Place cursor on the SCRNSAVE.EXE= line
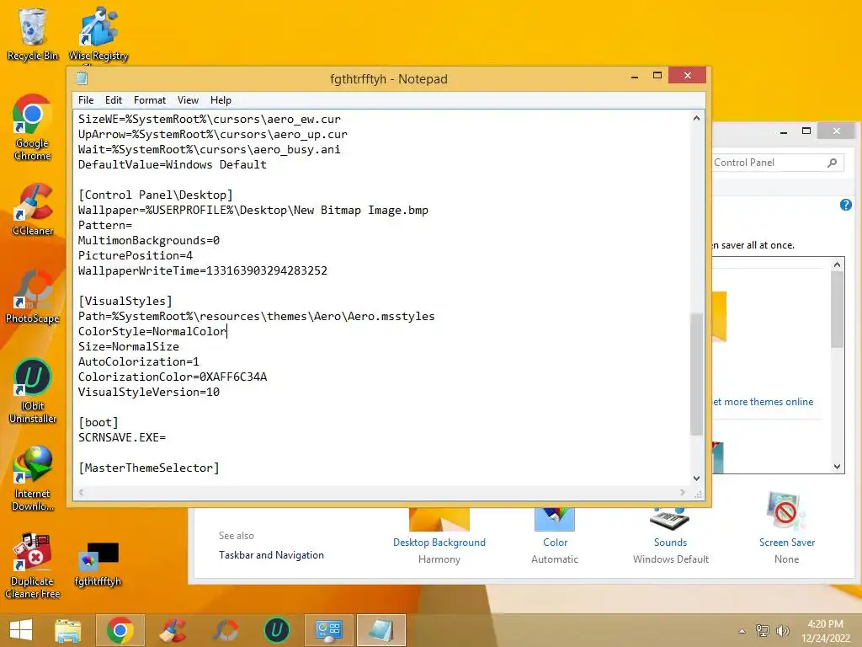This screenshot has width=862, height=647. [x=122, y=437]
